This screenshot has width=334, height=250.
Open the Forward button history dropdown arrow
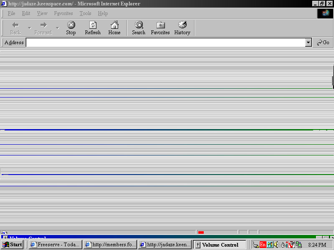click(58, 28)
